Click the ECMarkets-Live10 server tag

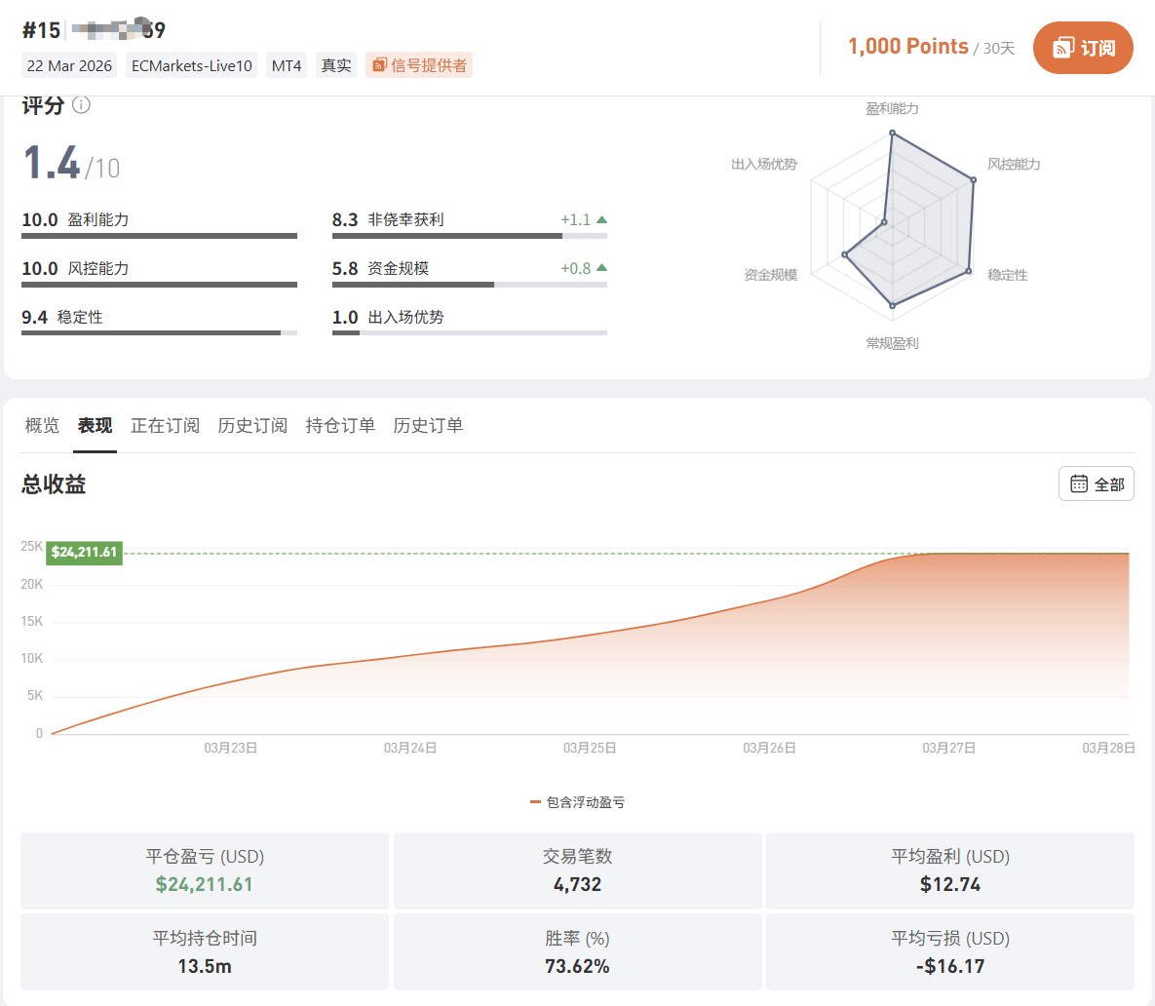192,65
